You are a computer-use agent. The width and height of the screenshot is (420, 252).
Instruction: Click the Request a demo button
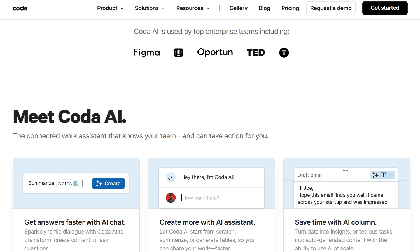[x=331, y=8]
